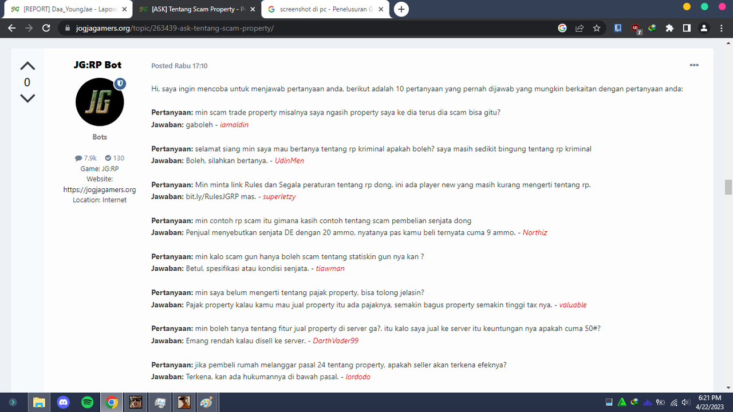The width and height of the screenshot is (733, 412).
Task: Open the volume speaker tray icon
Action: point(685,402)
